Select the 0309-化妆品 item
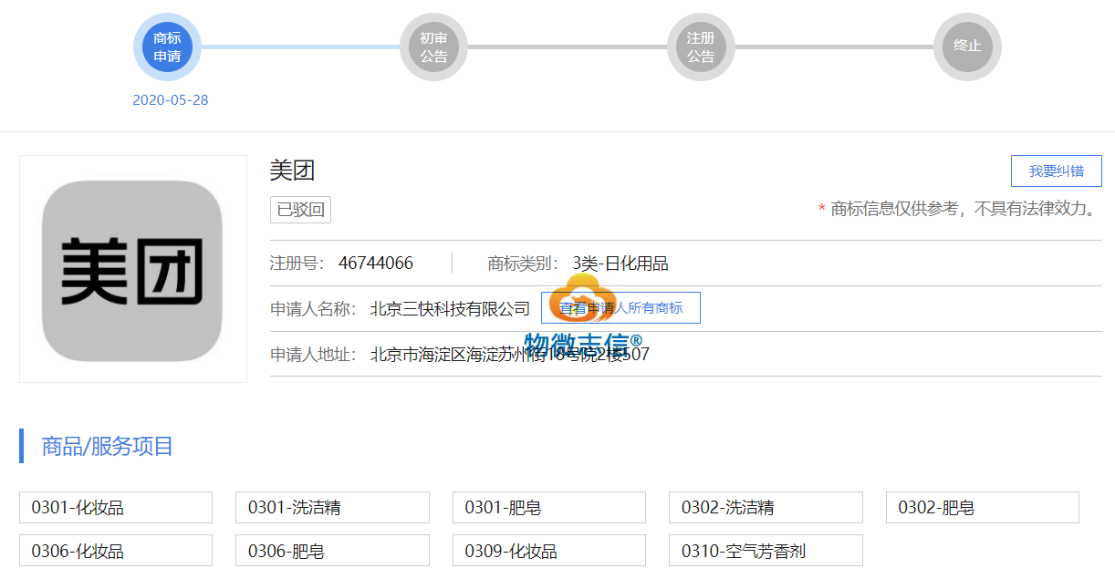 pyautogui.click(x=549, y=551)
